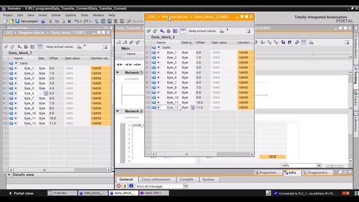
Task: Select the Cross-references tab
Action: coord(156,180)
